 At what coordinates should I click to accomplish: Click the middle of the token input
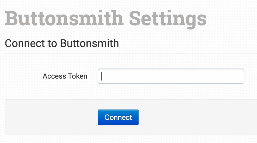click(171, 76)
